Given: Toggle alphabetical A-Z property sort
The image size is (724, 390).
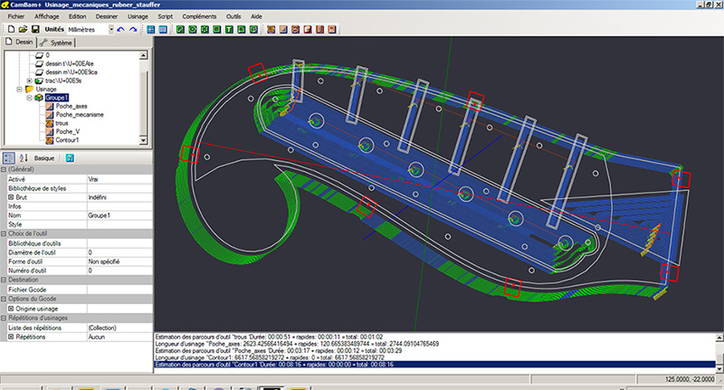Looking at the screenshot, I should [x=24, y=157].
